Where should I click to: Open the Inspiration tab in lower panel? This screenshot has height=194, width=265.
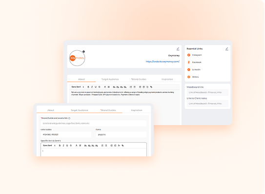tap(137, 110)
